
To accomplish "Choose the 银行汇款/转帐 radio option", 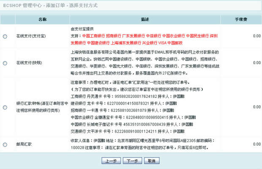I will [5, 107].
